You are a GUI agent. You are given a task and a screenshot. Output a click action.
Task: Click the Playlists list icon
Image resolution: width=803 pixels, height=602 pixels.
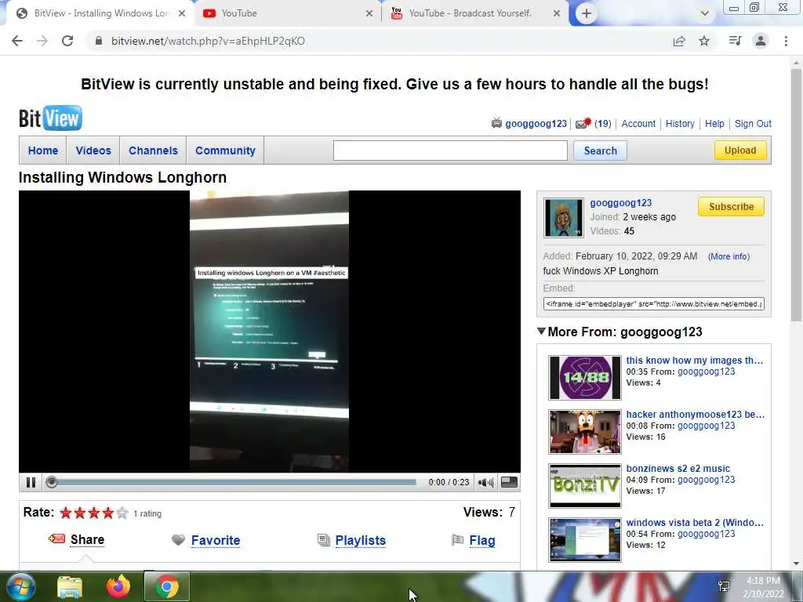pyautogui.click(x=324, y=539)
